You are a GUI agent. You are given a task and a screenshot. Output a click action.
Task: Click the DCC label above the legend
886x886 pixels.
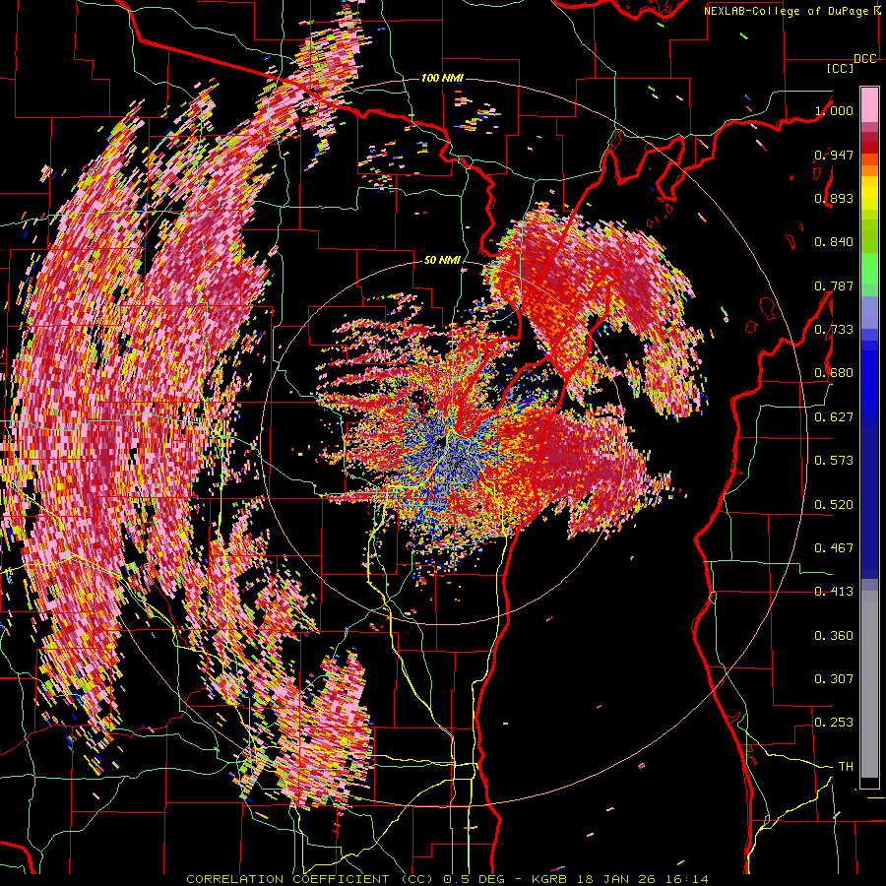tap(865, 59)
